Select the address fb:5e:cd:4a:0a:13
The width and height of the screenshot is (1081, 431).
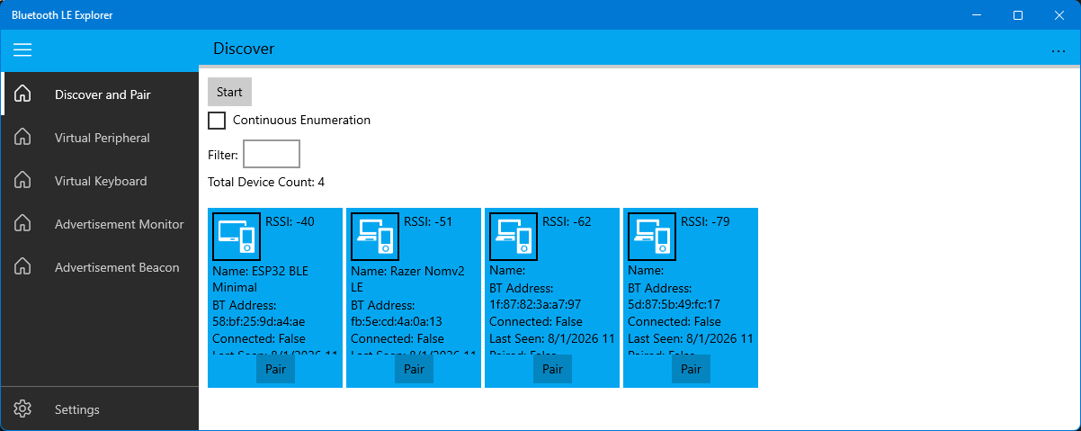[x=397, y=321]
